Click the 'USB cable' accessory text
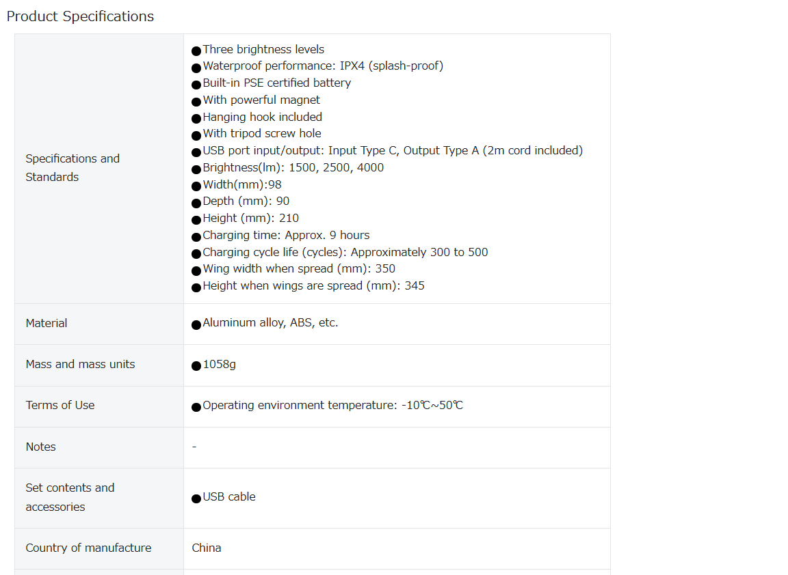The height and width of the screenshot is (575, 788). coord(228,497)
